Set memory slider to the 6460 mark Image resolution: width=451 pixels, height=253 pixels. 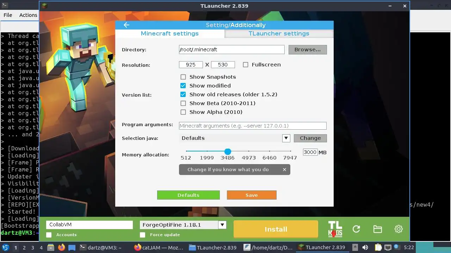point(270,151)
